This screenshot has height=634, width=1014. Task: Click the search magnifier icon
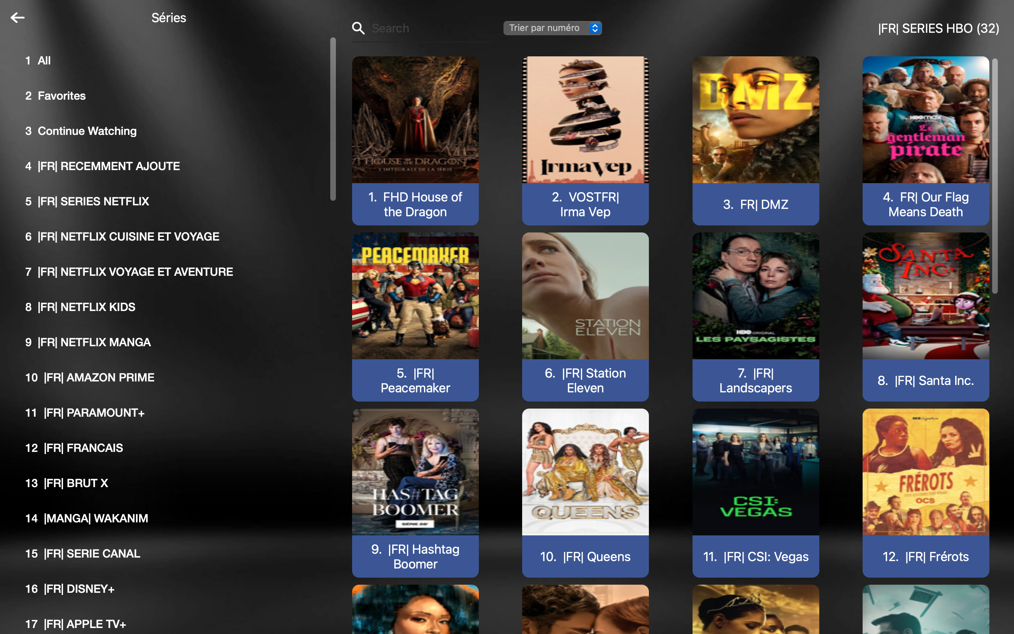358,28
